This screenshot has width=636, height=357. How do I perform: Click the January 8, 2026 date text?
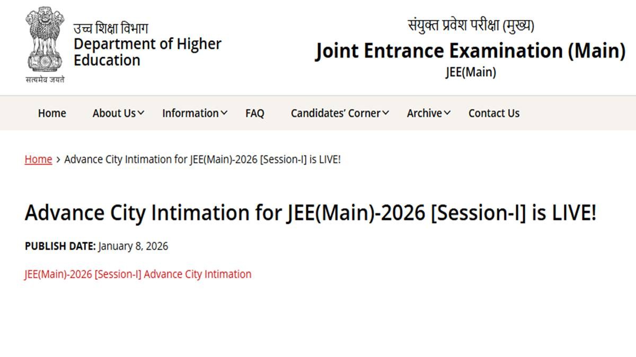[133, 246]
